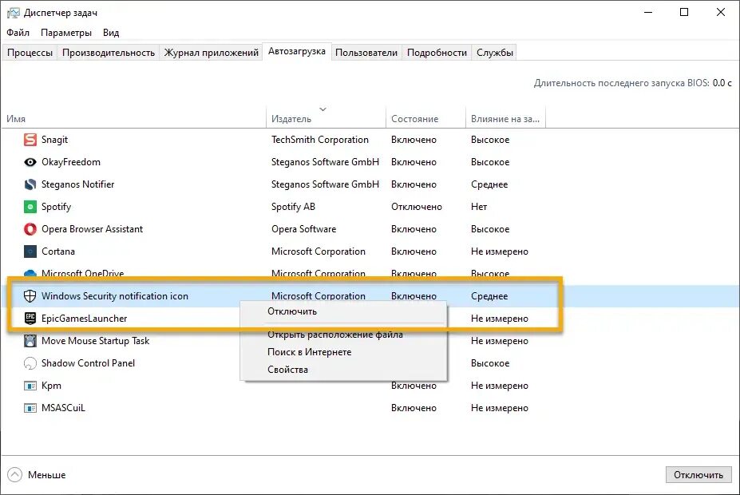740x495 pixels.
Task: Click the Task Manager title bar icon
Action: click(x=14, y=13)
